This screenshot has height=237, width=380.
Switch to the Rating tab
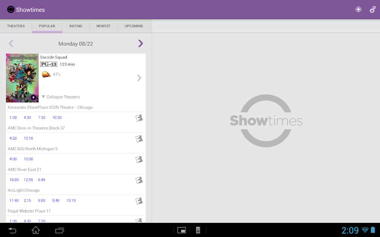pos(76,26)
